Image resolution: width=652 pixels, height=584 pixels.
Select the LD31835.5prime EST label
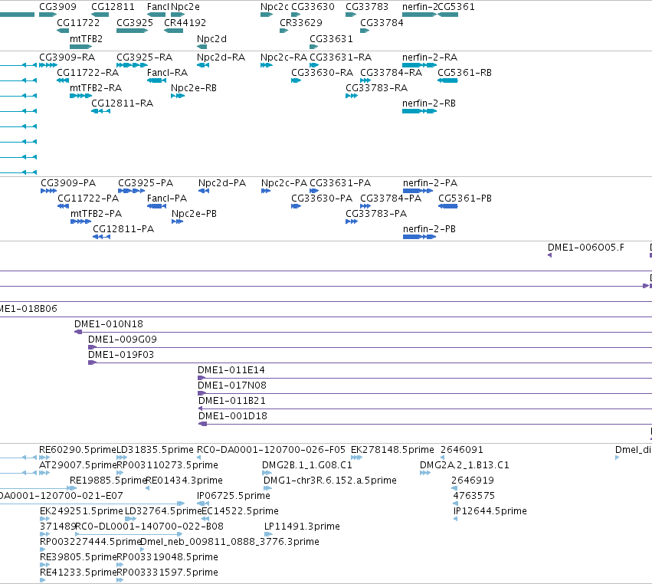click(x=155, y=450)
